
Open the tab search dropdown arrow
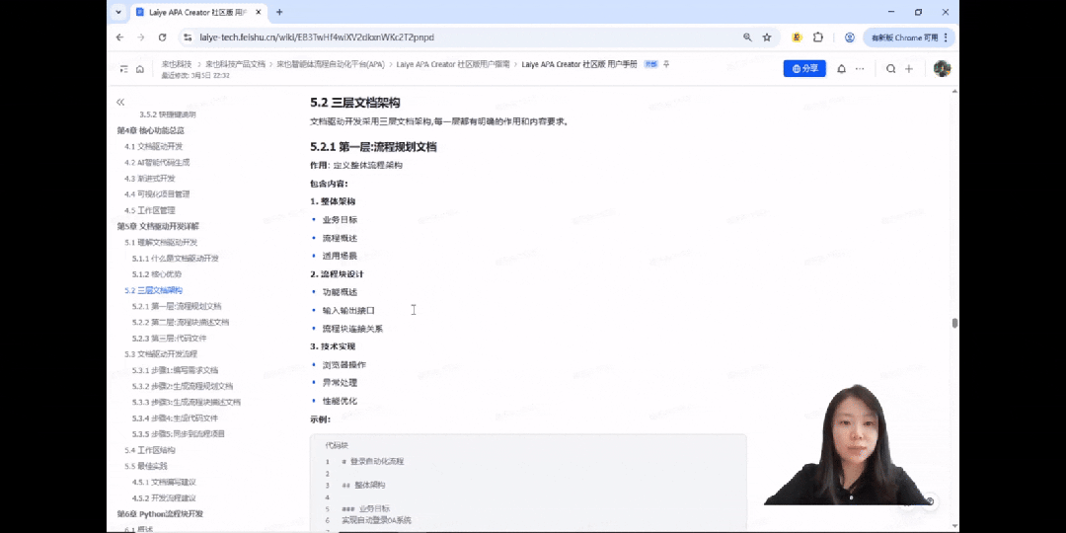coord(118,12)
